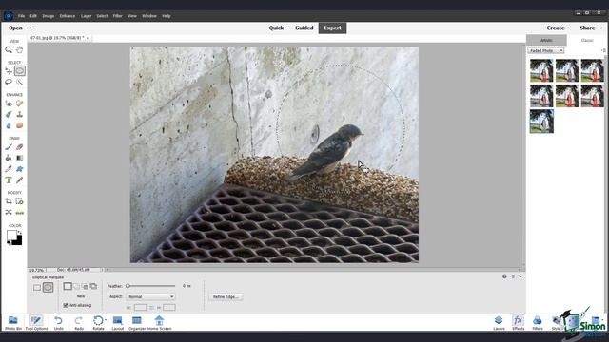Open tool options help icon

504,276
